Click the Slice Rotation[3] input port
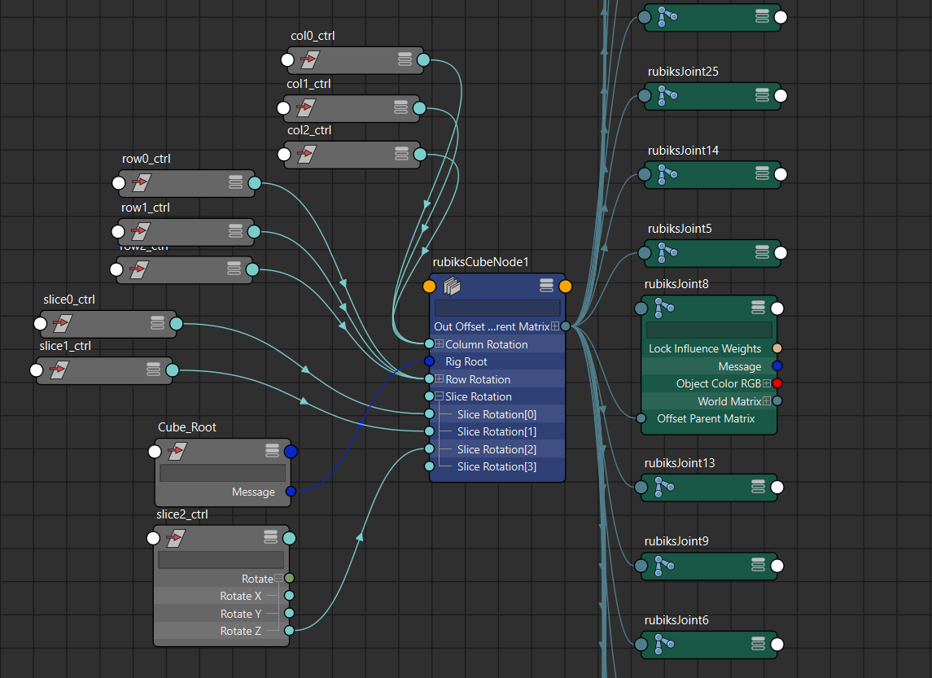The image size is (932, 678). (x=429, y=466)
